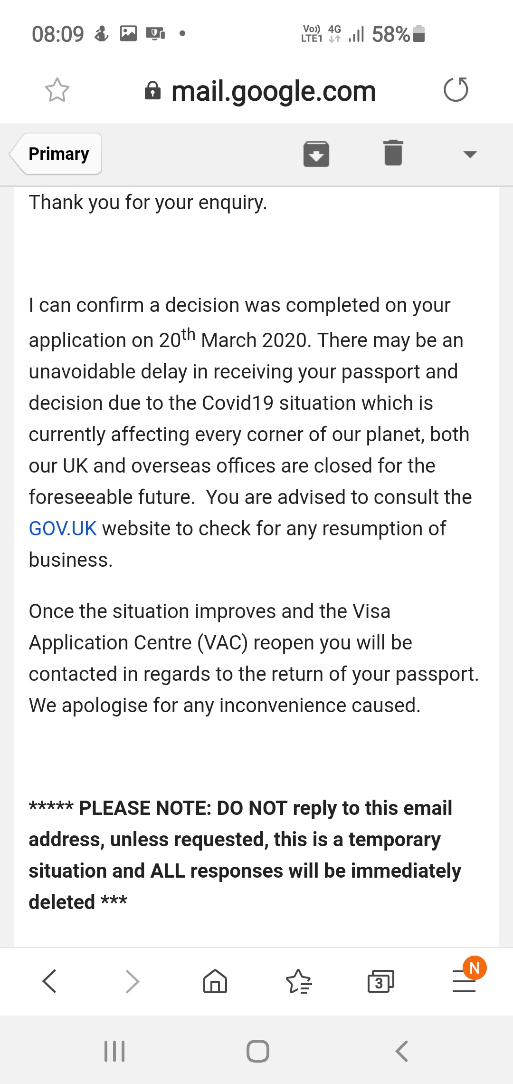Open the GOV.UK link
Screen dimensions: 513x1084
(63, 529)
